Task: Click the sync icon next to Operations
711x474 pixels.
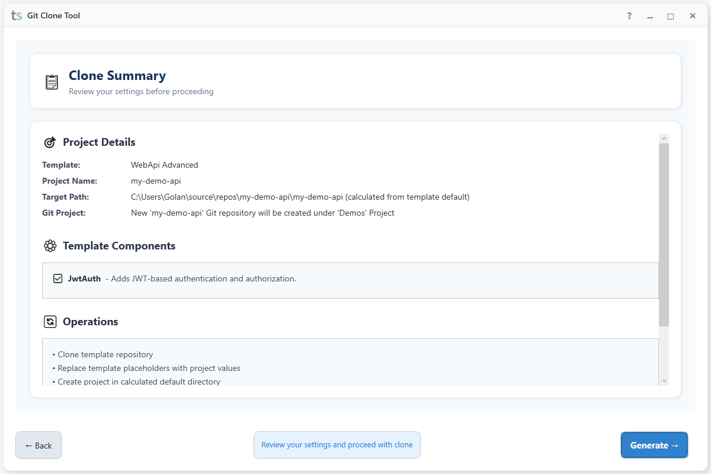Action: point(50,321)
